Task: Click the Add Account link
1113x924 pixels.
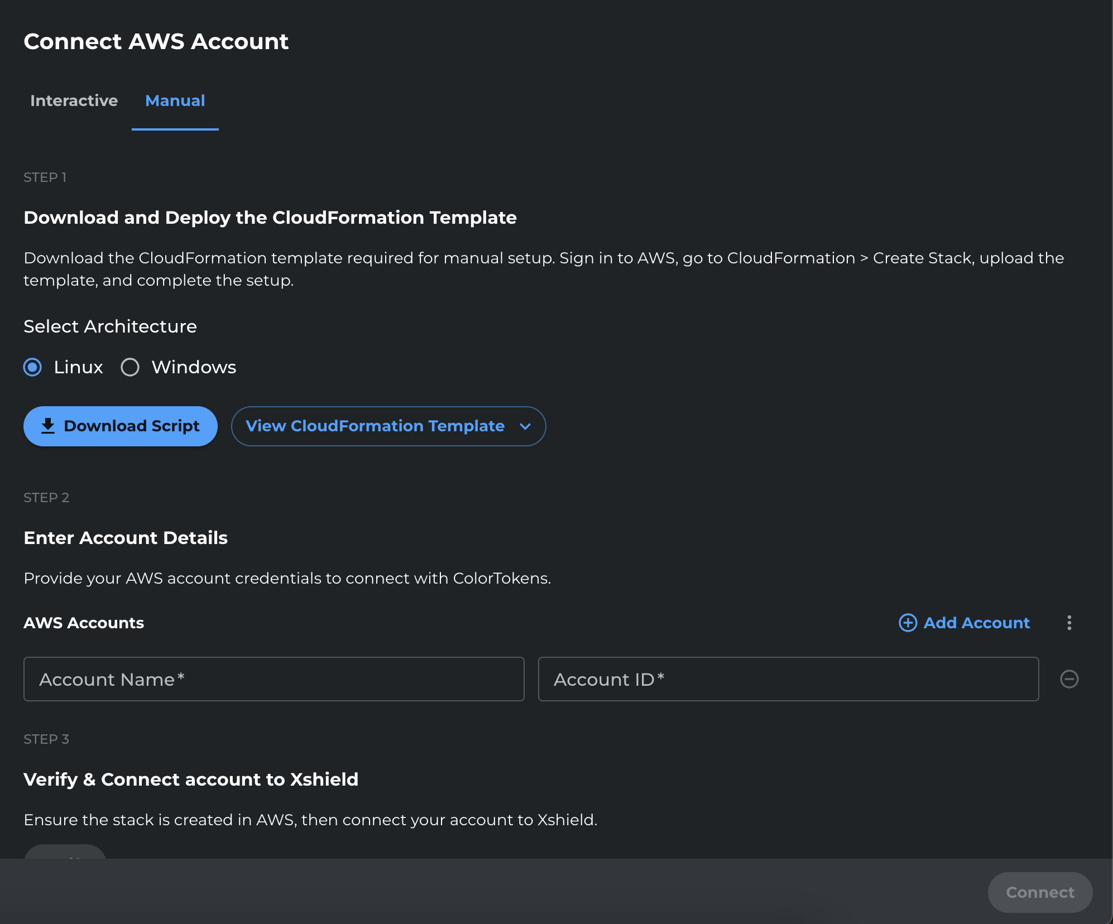Action: tap(976, 623)
